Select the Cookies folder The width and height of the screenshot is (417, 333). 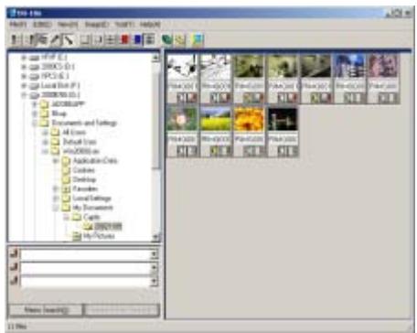84,170
